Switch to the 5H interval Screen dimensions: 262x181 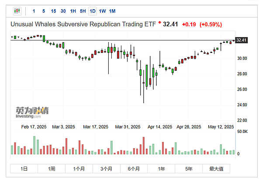point(83,11)
